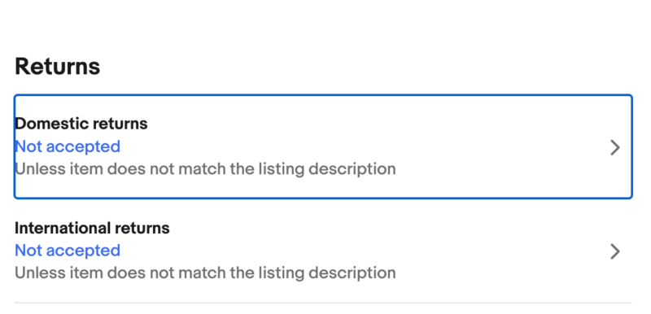Image resolution: width=651 pixels, height=314 pixels.
Task: Click the description text under International returns
Action: click(x=205, y=273)
